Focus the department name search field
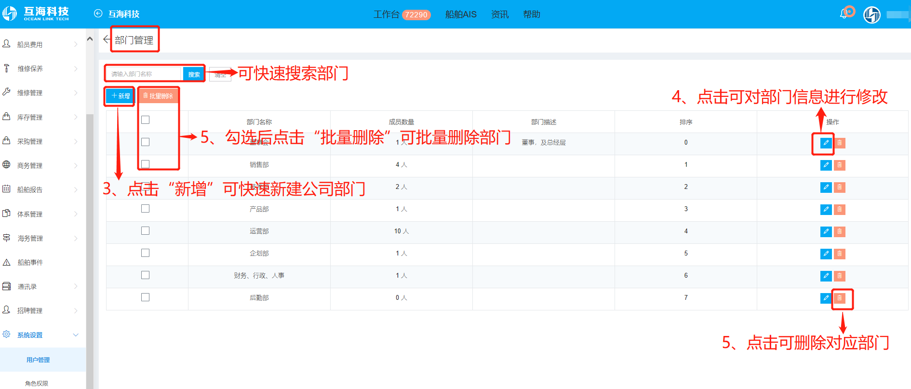The width and height of the screenshot is (911, 389). (x=143, y=74)
